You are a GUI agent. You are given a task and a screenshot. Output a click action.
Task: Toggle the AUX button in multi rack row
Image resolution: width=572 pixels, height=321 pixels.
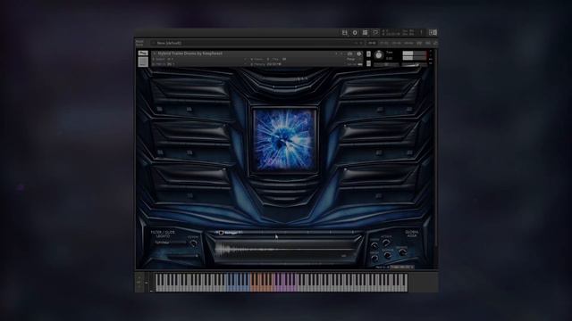click(x=427, y=43)
